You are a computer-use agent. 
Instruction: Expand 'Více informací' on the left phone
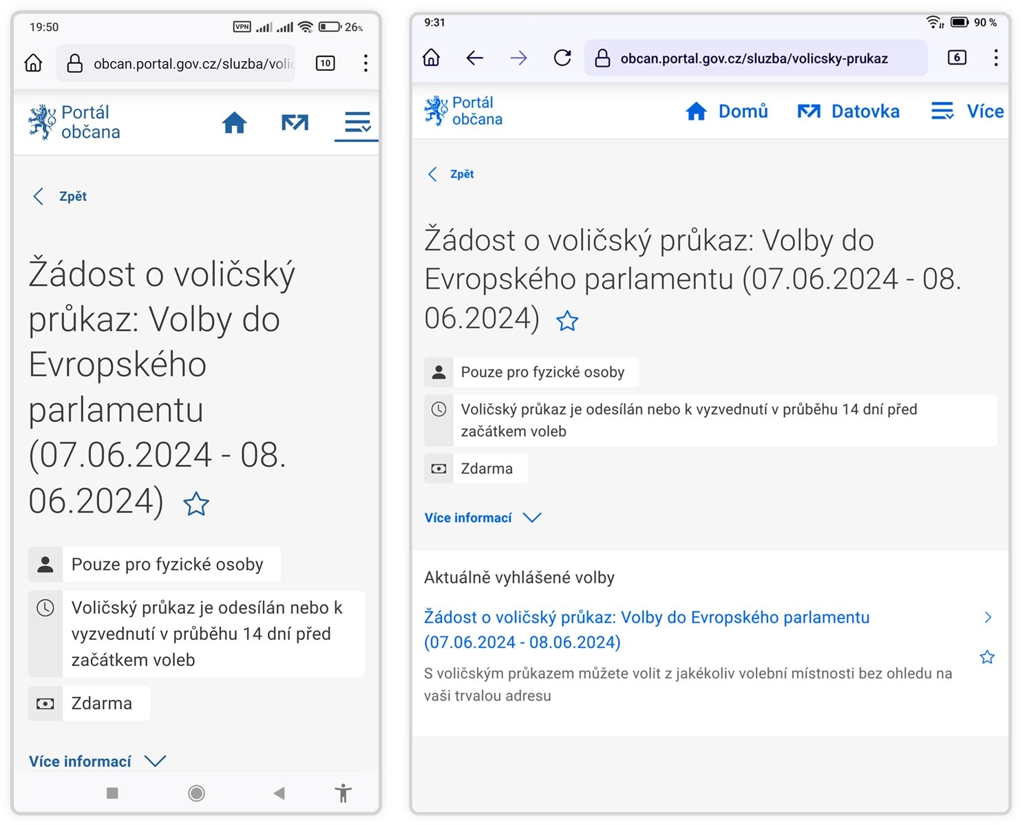click(97, 761)
